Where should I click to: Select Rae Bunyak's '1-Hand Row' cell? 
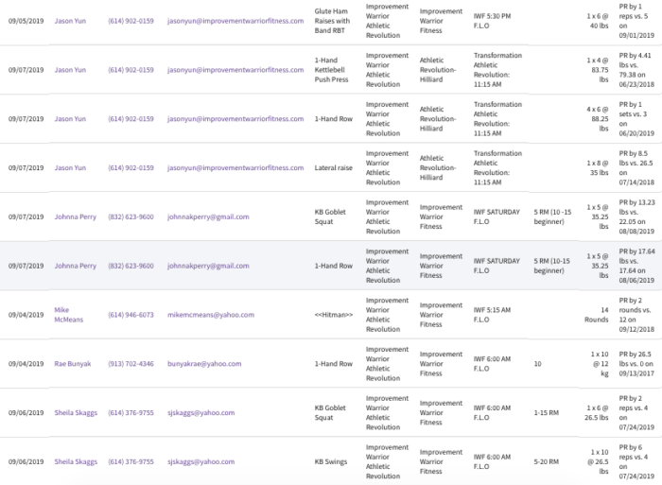334,363
